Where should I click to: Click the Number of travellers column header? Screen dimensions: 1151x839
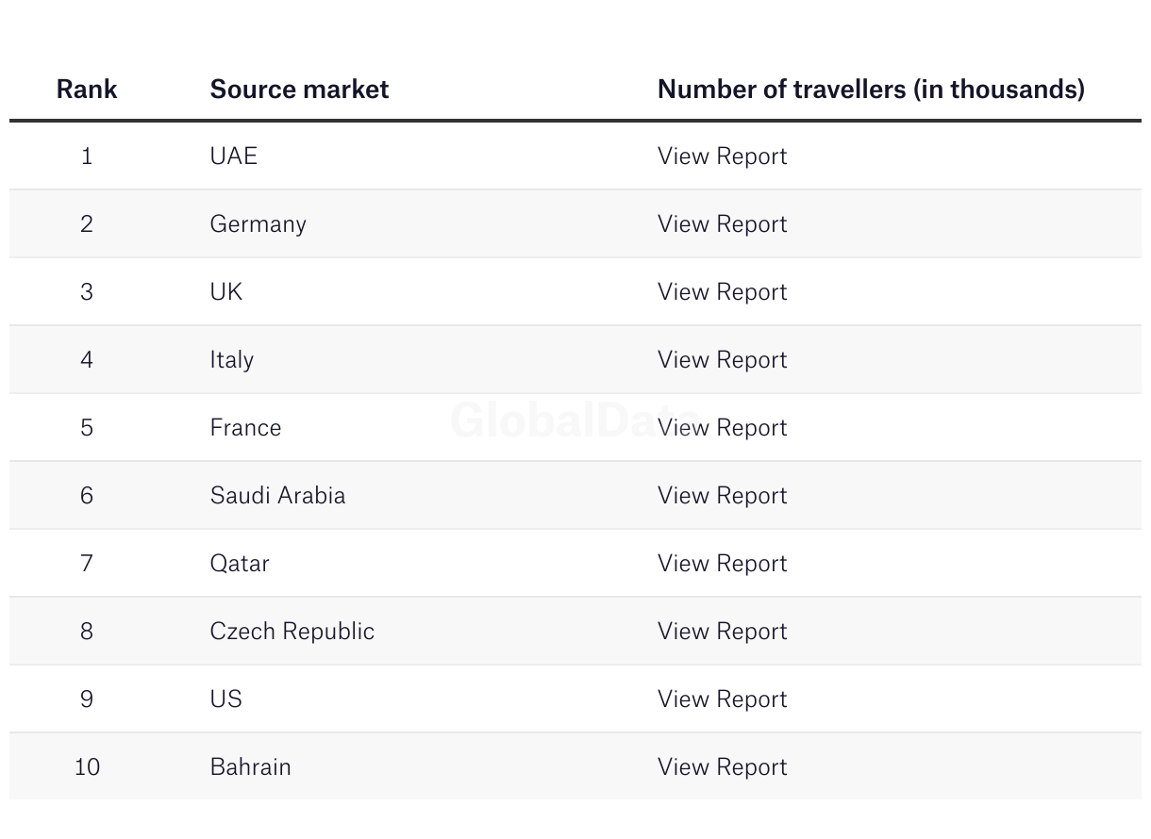pyautogui.click(x=871, y=89)
